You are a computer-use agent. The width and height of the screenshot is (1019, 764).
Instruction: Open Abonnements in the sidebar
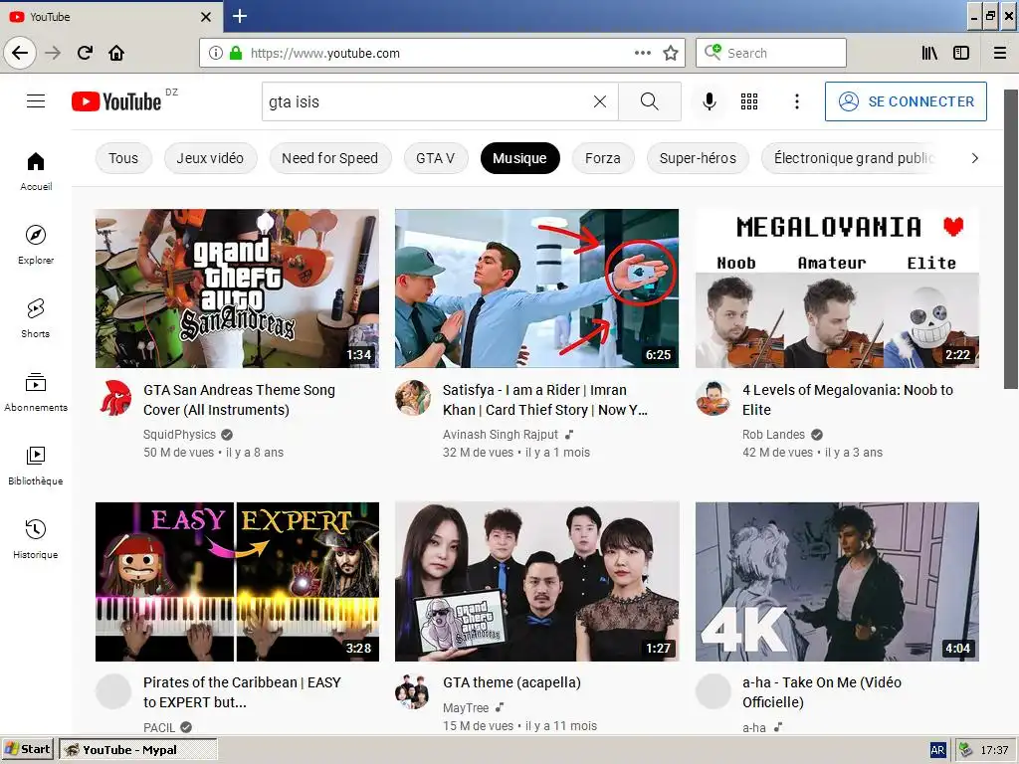(x=36, y=392)
